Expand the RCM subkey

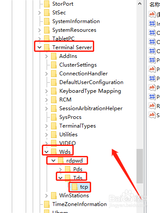coord(46,100)
